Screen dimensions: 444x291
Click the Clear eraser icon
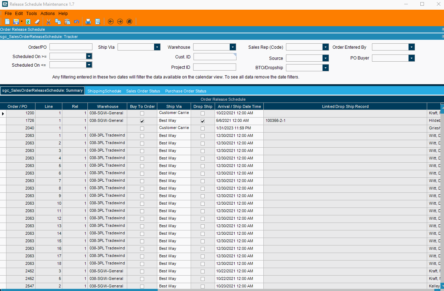pyautogui.click(x=37, y=22)
